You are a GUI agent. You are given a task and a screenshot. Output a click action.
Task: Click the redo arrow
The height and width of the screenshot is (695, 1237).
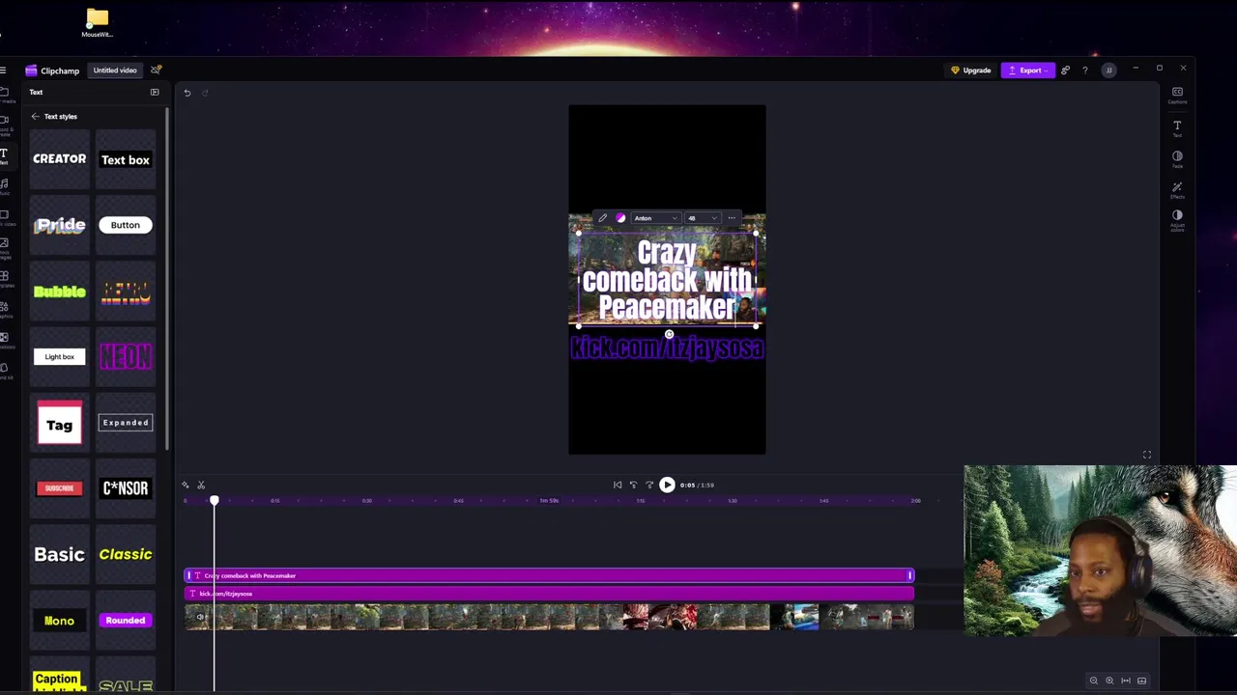pyautogui.click(x=205, y=93)
